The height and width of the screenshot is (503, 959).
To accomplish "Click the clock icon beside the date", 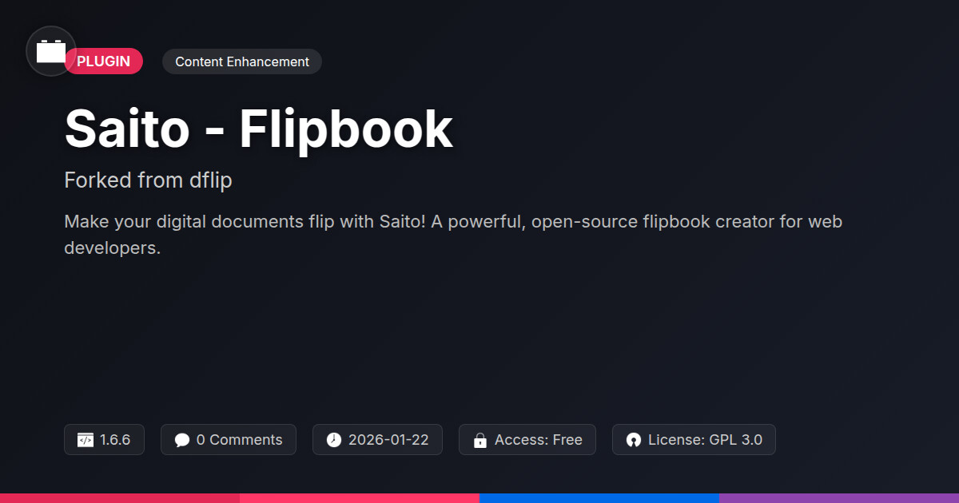I will 334,440.
